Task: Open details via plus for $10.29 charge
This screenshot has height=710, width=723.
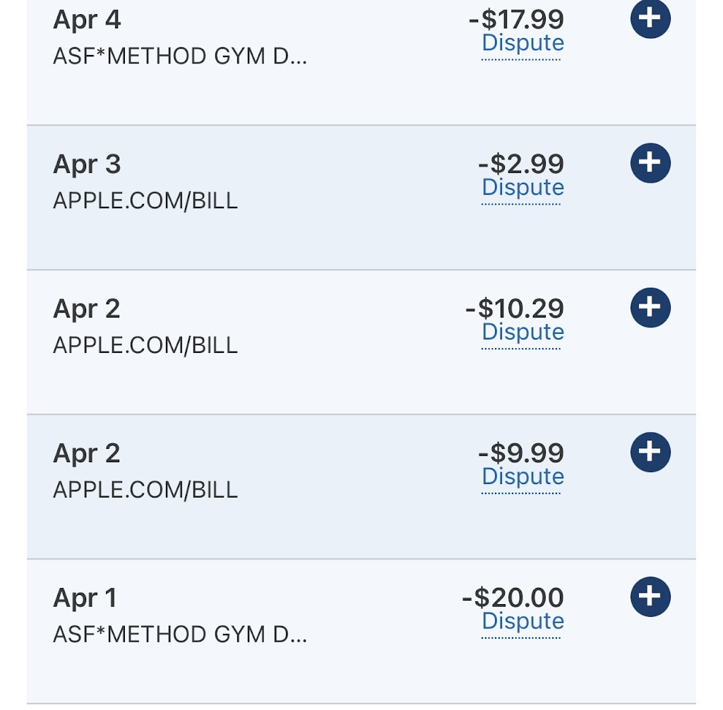Action: (x=650, y=308)
